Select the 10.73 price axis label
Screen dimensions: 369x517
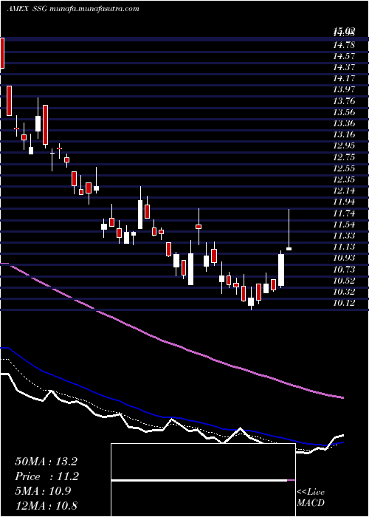point(344,269)
